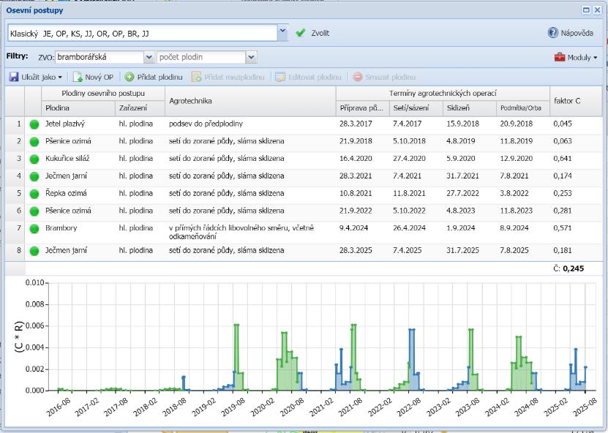Click the 15.9.2018 harvest date cell
Screen dimensions: 608x433
click(x=462, y=124)
